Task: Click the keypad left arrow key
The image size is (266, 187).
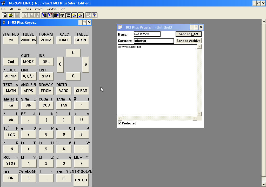Action: (x=60, y=64)
